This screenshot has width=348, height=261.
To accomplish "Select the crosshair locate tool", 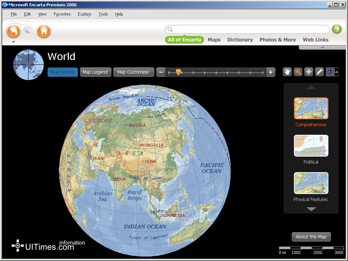I will click(x=309, y=72).
